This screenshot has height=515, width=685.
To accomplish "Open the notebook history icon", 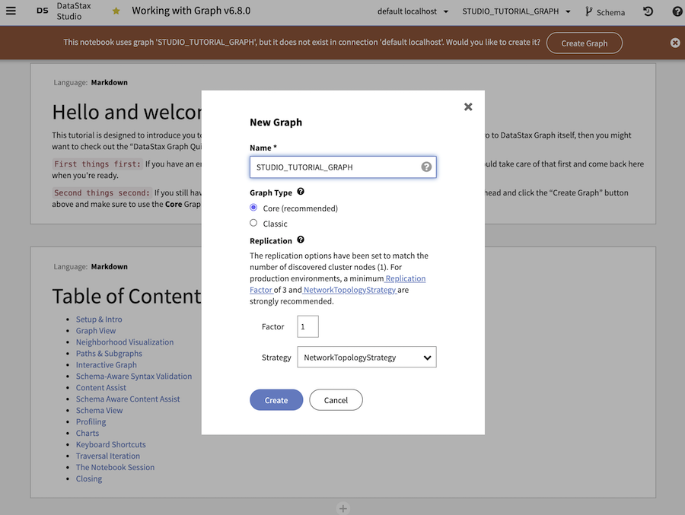I will click(648, 11).
